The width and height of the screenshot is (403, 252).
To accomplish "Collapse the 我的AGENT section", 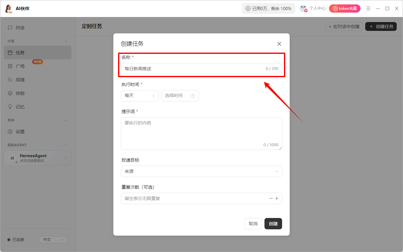I will pos(66,145).
